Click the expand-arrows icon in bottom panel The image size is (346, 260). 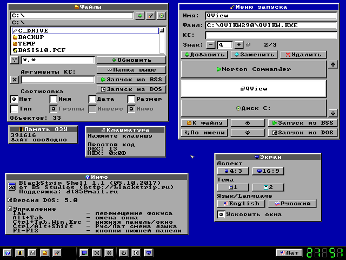(97, 253)
